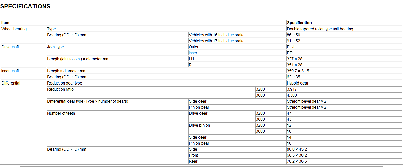This screenshot has height=168, width=404.
Task: Click the 91 × 52 bearing value
Action: click(x=293, y=41)
